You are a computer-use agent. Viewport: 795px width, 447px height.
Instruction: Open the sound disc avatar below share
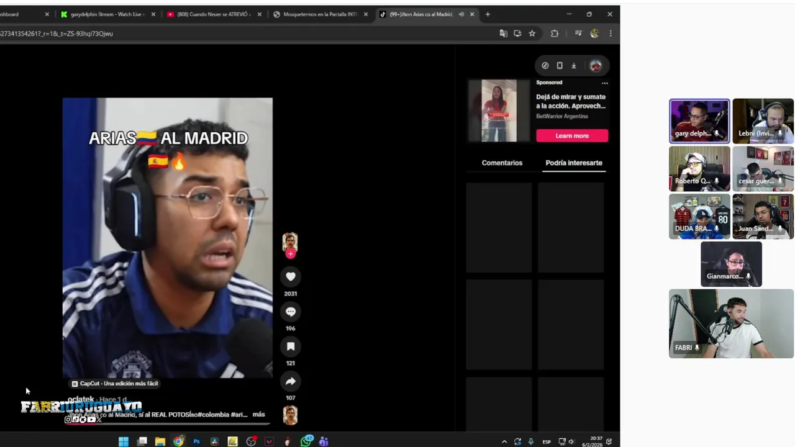pyautogui.click(x=290, y=415)
